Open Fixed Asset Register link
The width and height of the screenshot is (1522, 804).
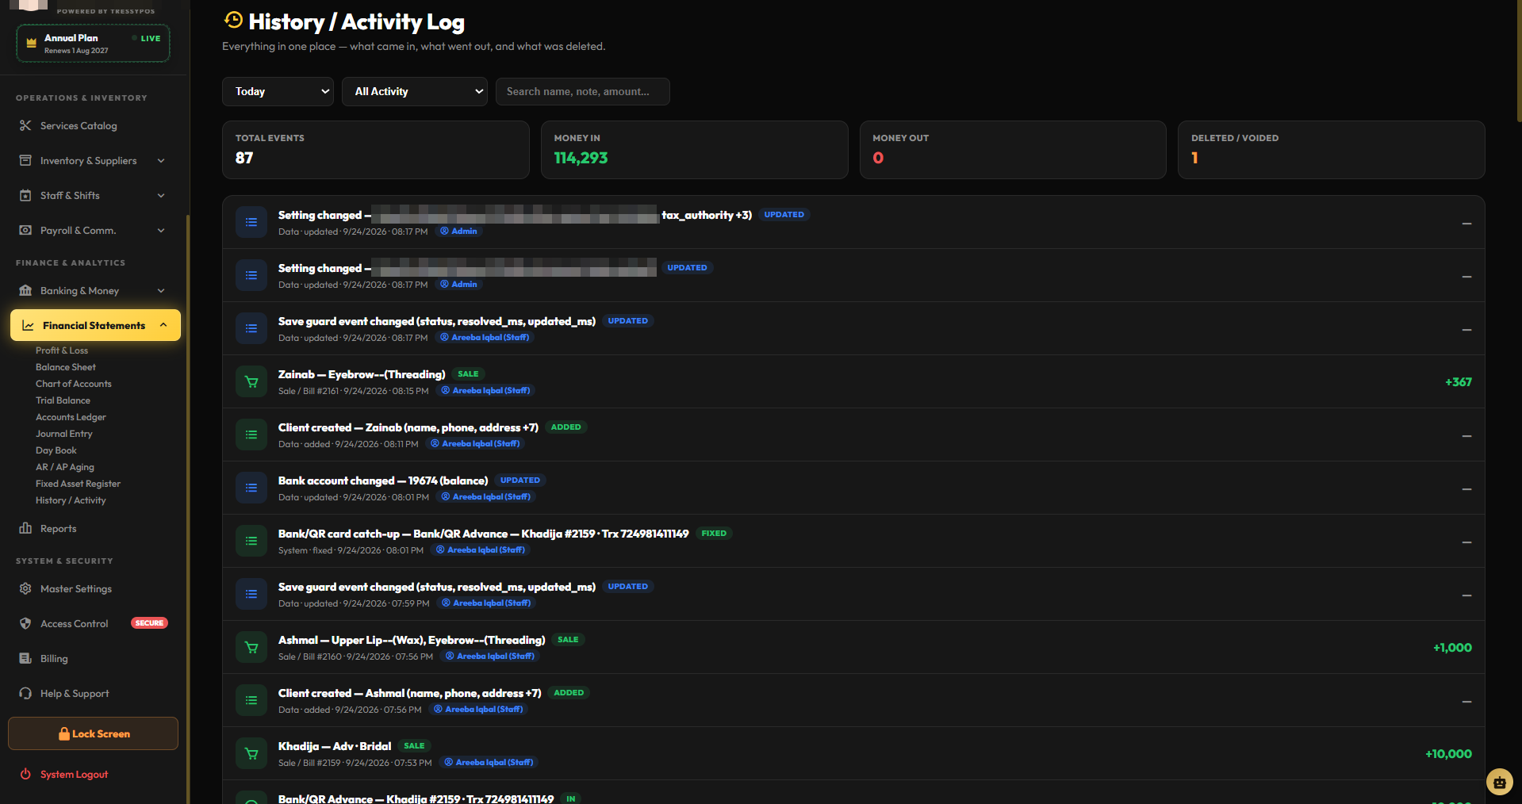pos(78,484)
